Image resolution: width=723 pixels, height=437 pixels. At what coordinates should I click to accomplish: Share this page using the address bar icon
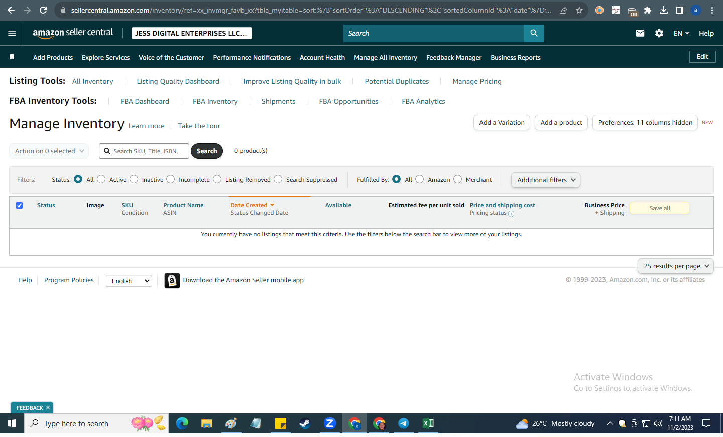[563, 10]
